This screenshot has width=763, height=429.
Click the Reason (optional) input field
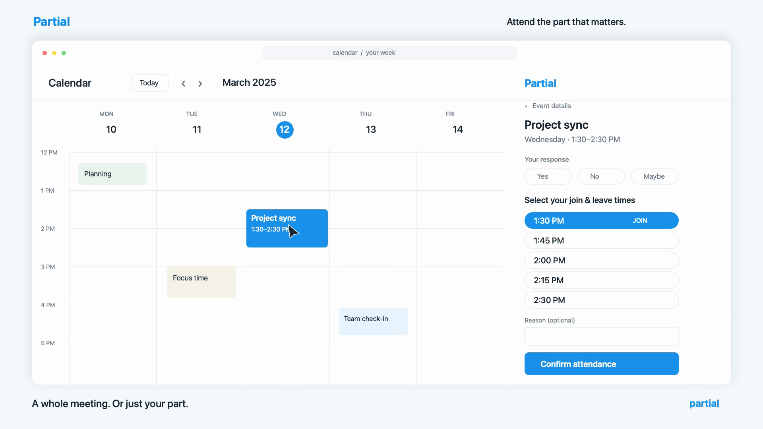[x=601, y=336]
